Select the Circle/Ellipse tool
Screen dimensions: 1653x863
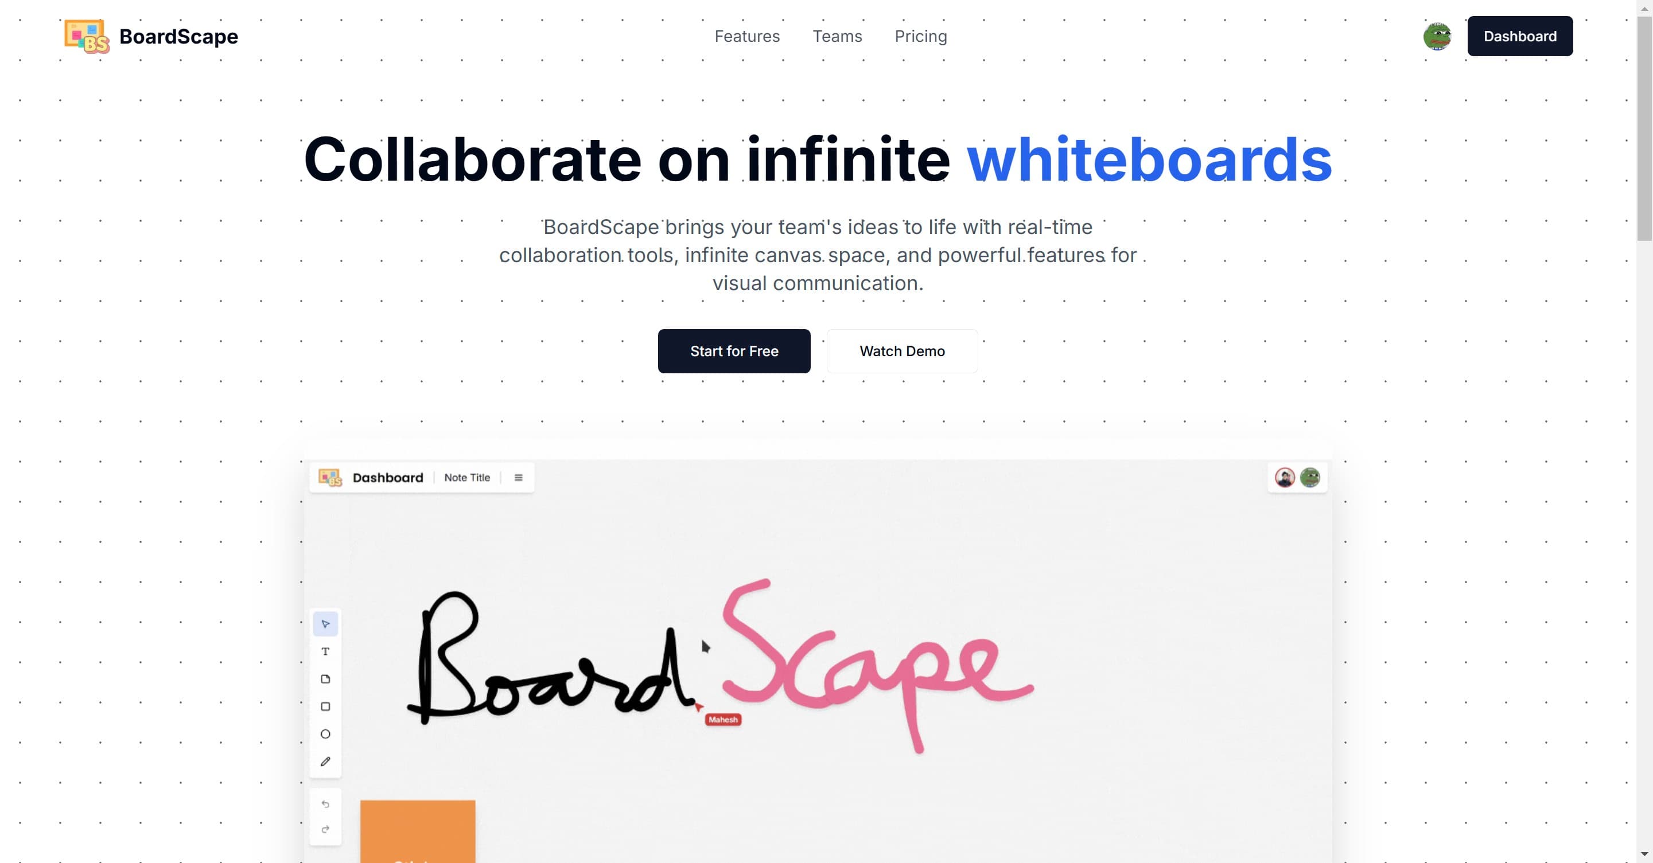326,734
